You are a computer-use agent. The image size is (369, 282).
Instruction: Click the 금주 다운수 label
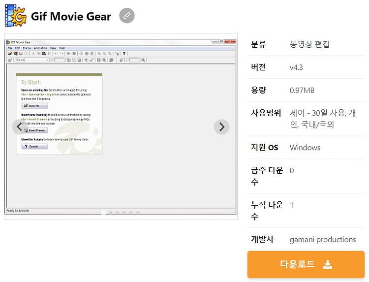(x=267, y=176)
